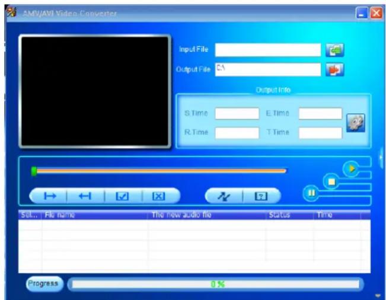Open the Input File browse icon

334,50
